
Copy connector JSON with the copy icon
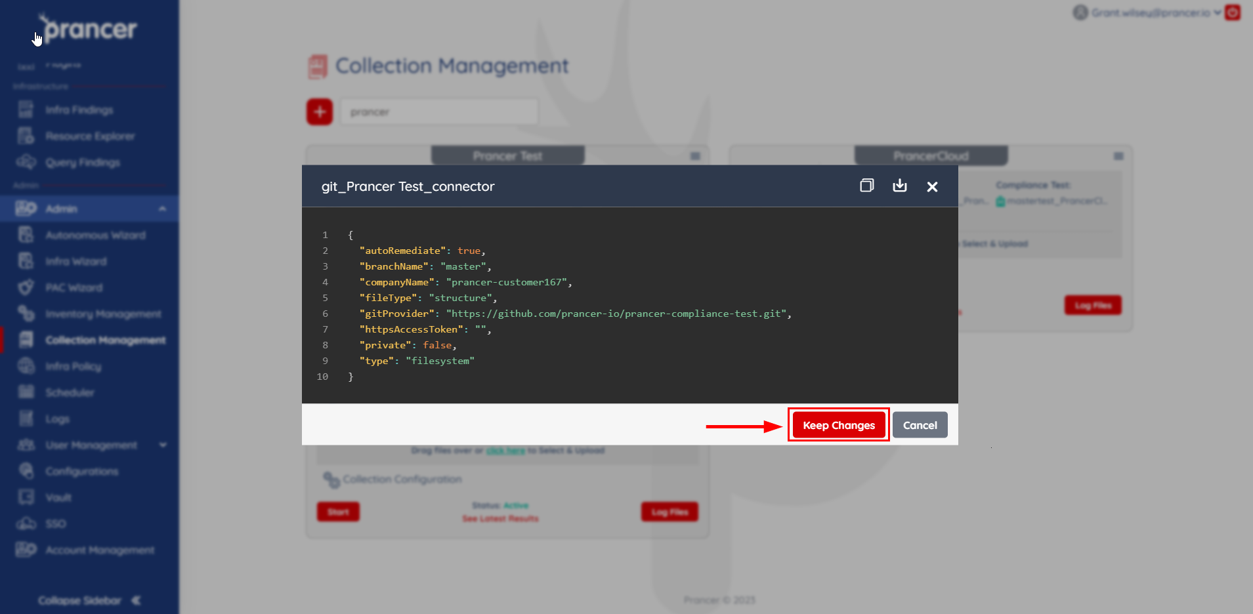(867, 186)
